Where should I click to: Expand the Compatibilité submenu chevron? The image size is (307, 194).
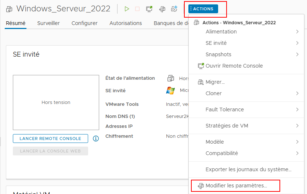tap(297, 153)
